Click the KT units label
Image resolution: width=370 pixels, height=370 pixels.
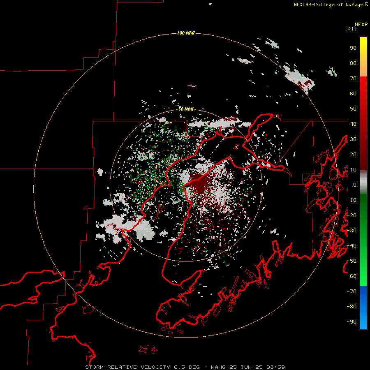coord(351,28)
